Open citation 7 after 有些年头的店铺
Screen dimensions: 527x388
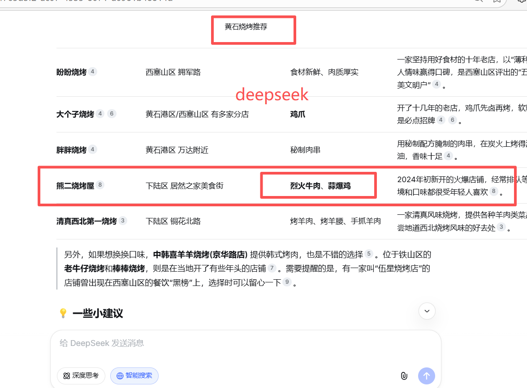tap(272, 268)
